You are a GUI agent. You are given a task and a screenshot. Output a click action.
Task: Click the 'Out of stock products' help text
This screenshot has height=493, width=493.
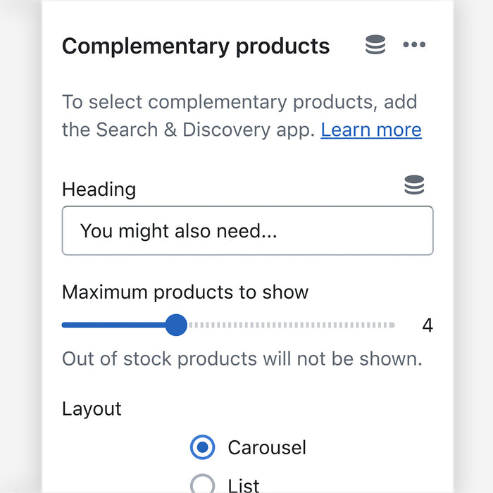(x=242, y=358)
